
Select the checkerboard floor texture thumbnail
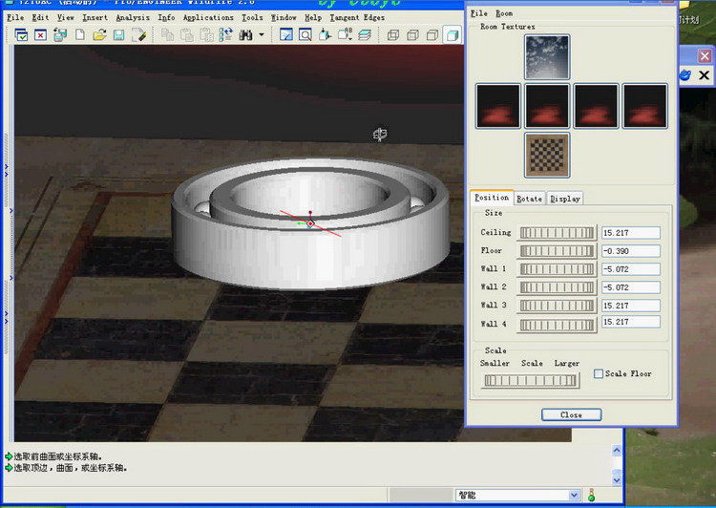547,155
